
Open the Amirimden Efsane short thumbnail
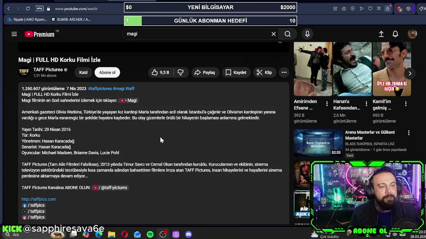point(313,69)
